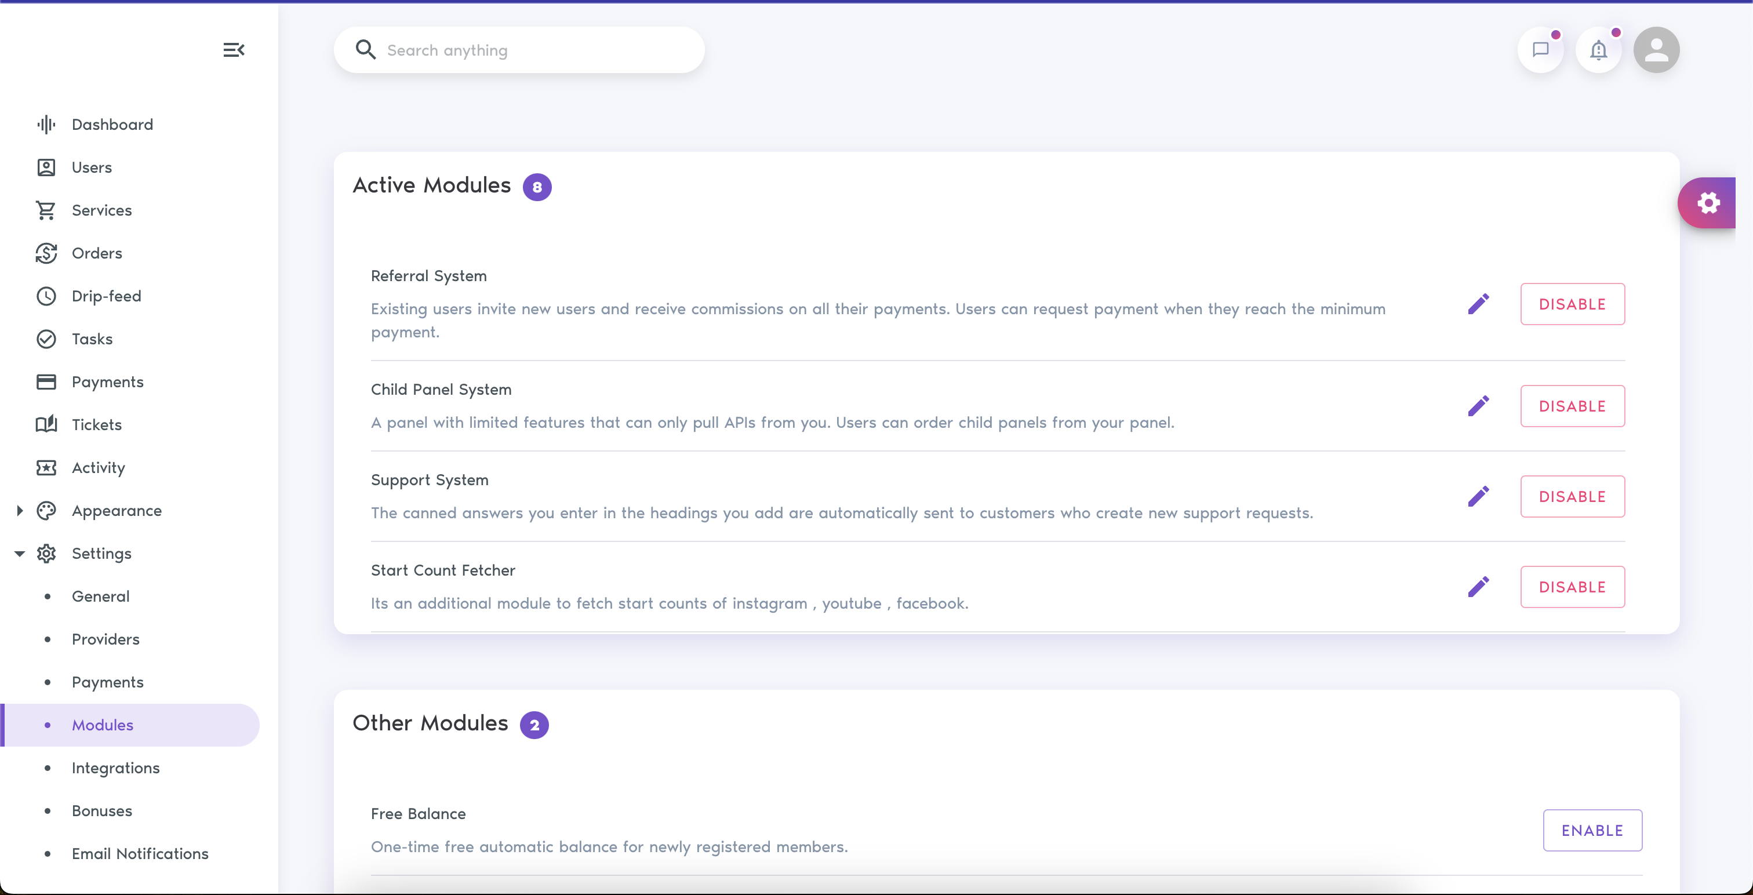Expand the Appearance menu arrow
The height and width of the screenshot is (895, 1753).
coord(20,511)
